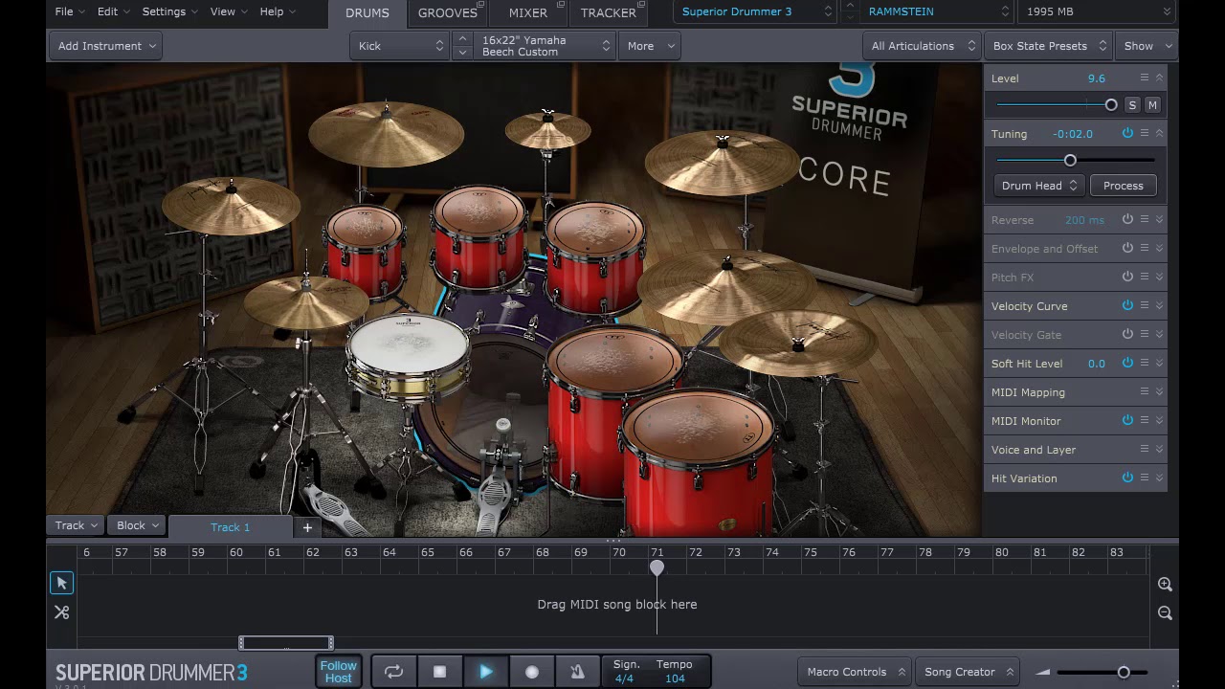The height and width of the screenshot is (689, 1225).
Task: Toggle Velocity Curve power button
Action: pyautogui.click(x=1127, y=305)
